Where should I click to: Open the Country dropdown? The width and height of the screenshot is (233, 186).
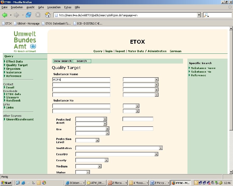click(156, 154)
